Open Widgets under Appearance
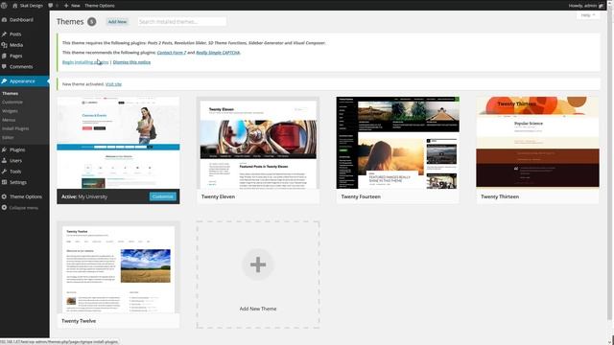This screenshot has height=345, width=614. (x=10, y=111)
